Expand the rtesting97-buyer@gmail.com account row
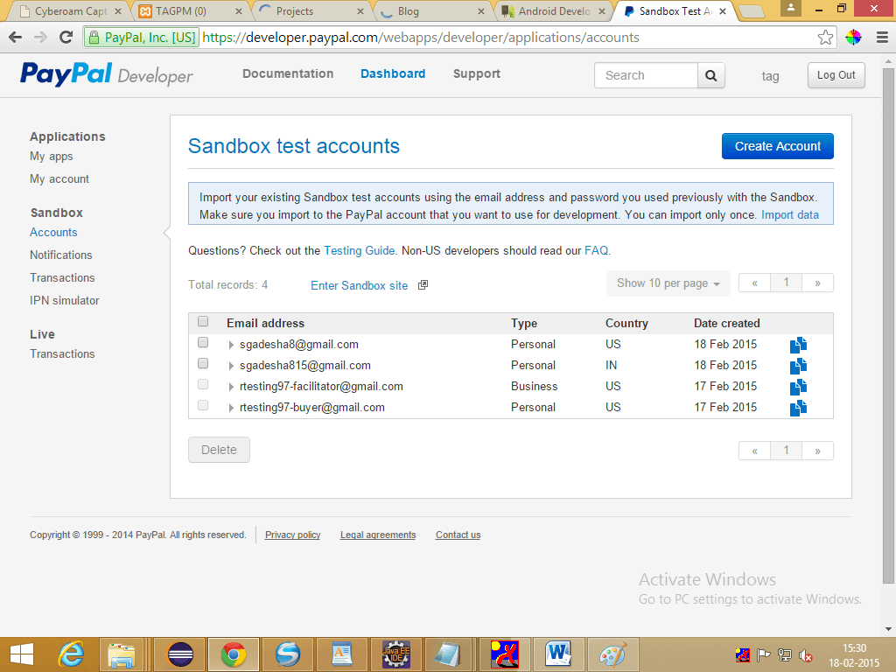Image resolution: width=896 pixels, height=672 pixels. click(231, 408)
